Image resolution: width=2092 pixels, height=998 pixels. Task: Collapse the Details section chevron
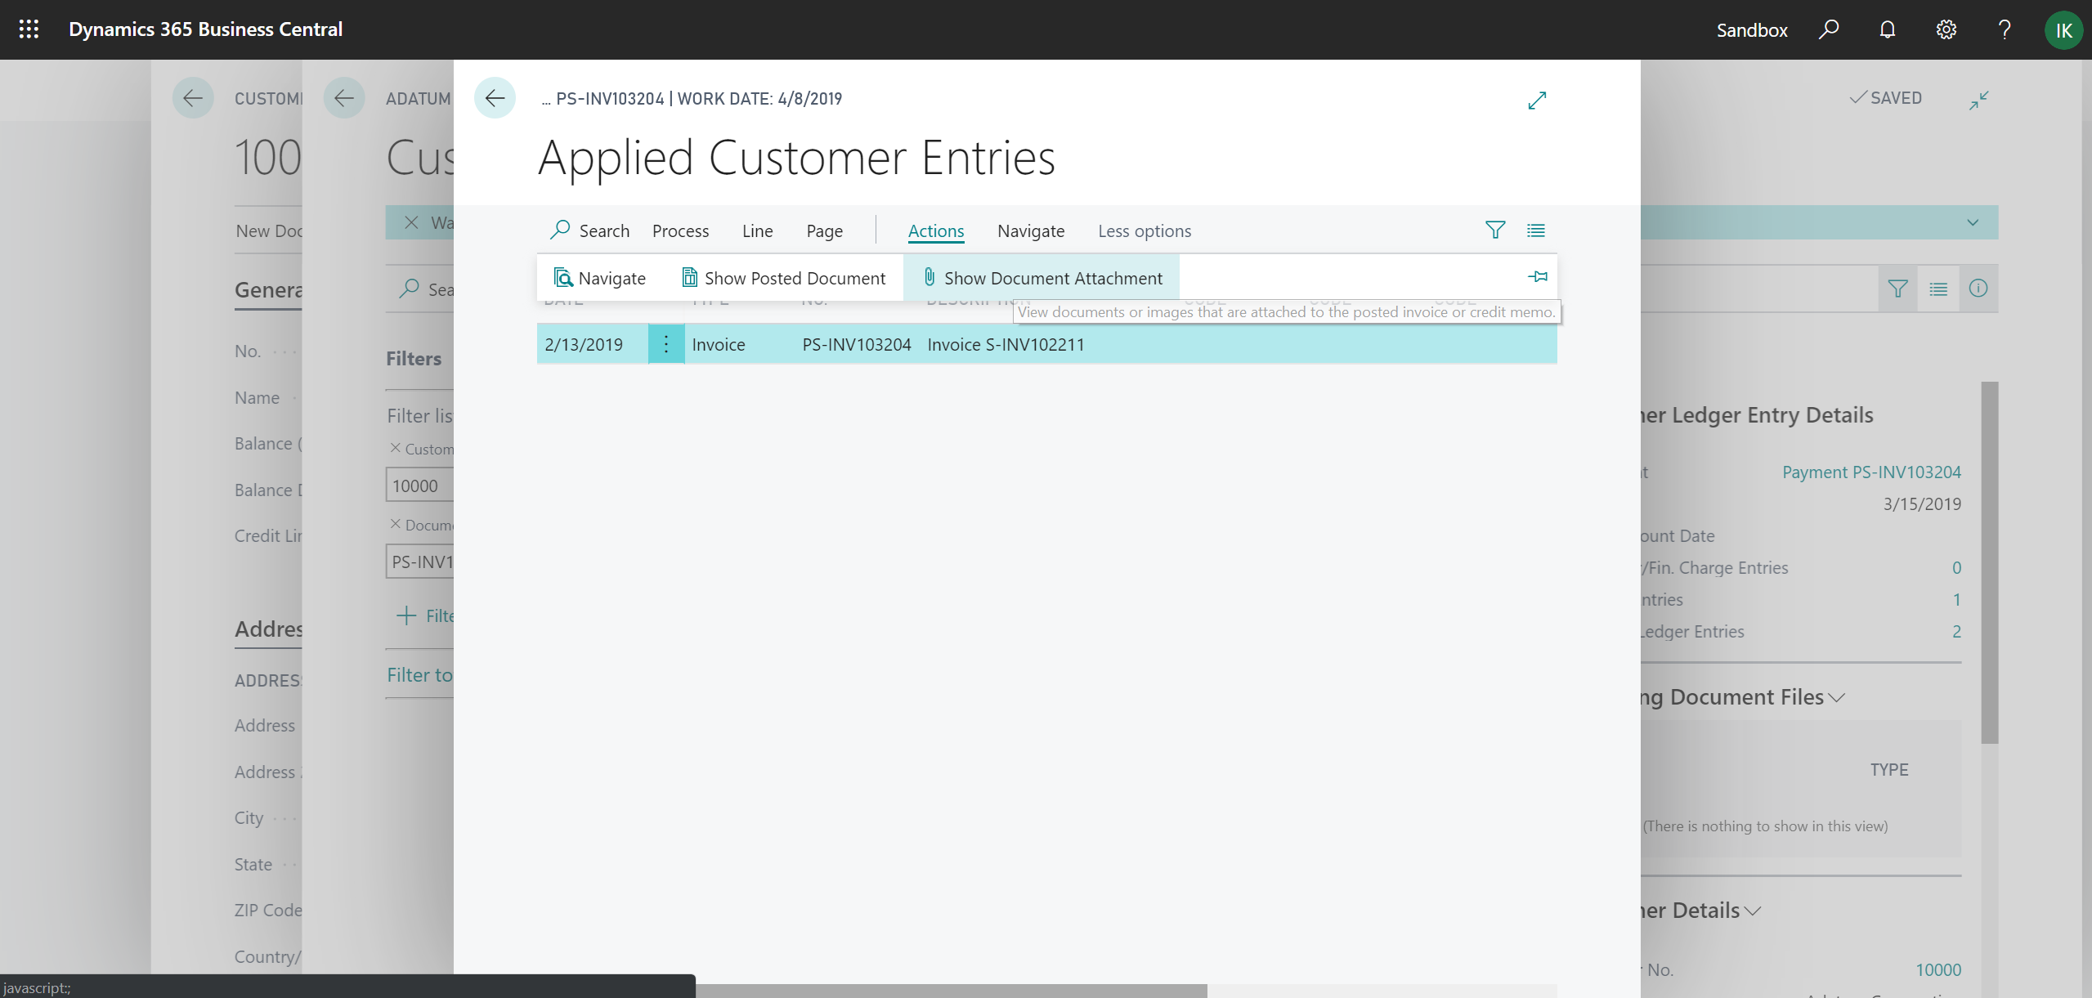coord(1753,911)
